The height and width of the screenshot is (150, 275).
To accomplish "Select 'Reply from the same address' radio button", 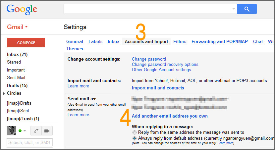I will (134, 132).
